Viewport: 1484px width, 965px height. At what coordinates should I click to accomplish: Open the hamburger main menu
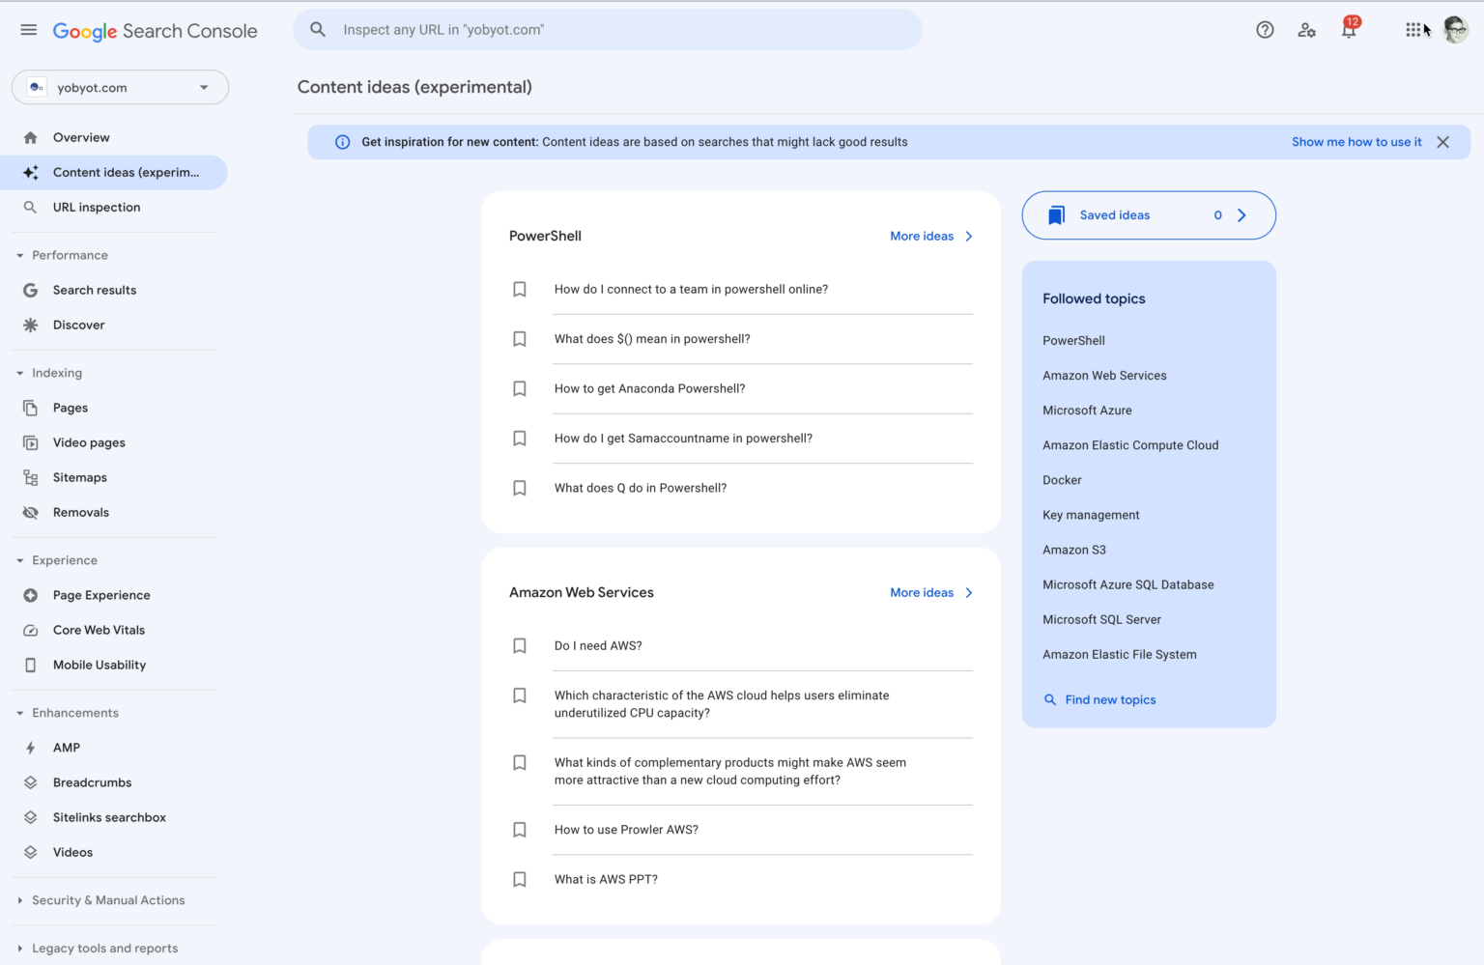29,30
